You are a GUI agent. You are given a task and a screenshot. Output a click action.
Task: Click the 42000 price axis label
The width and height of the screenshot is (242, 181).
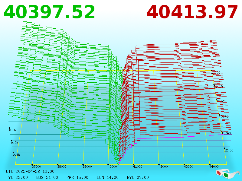coord(163,167)
